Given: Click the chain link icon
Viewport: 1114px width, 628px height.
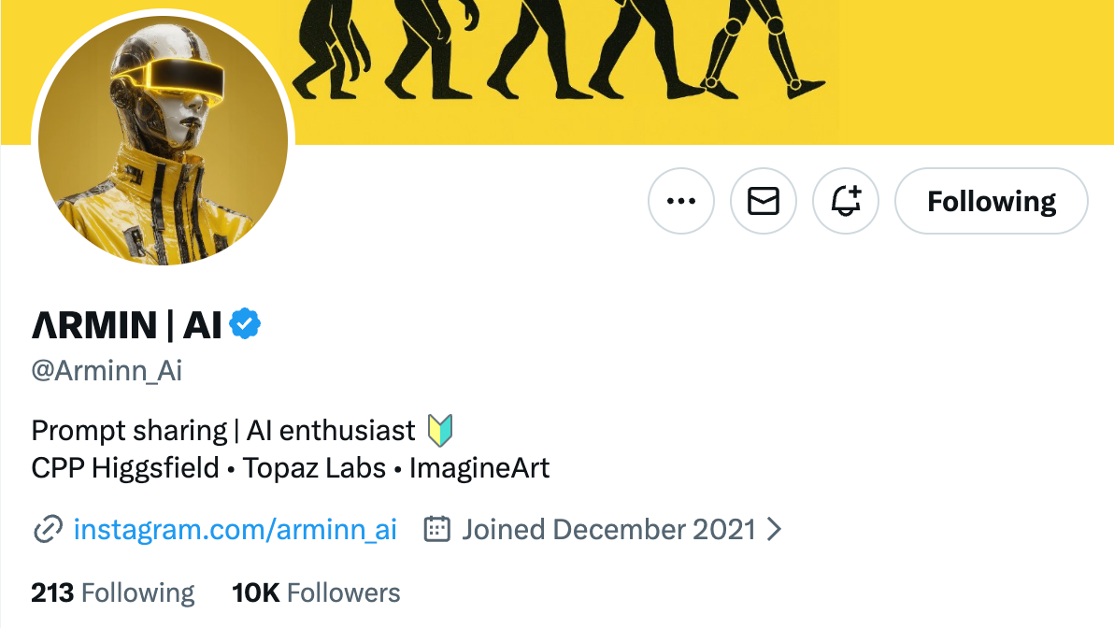Looking at the screenshot, I should [x=47, y=530].
